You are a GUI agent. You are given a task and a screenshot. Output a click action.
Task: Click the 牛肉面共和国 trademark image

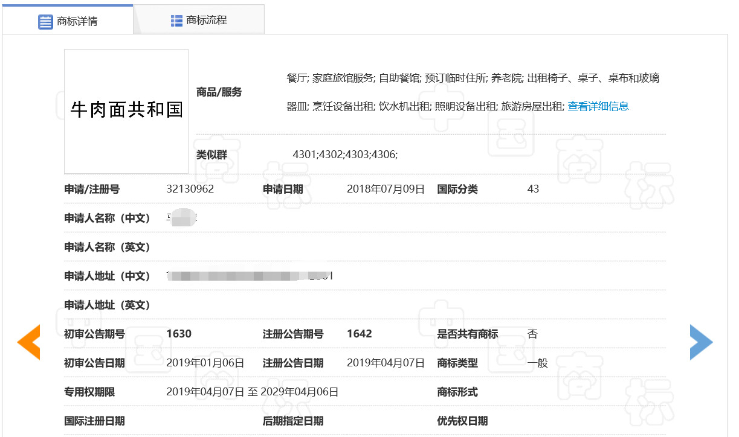[x=126, y=111]
